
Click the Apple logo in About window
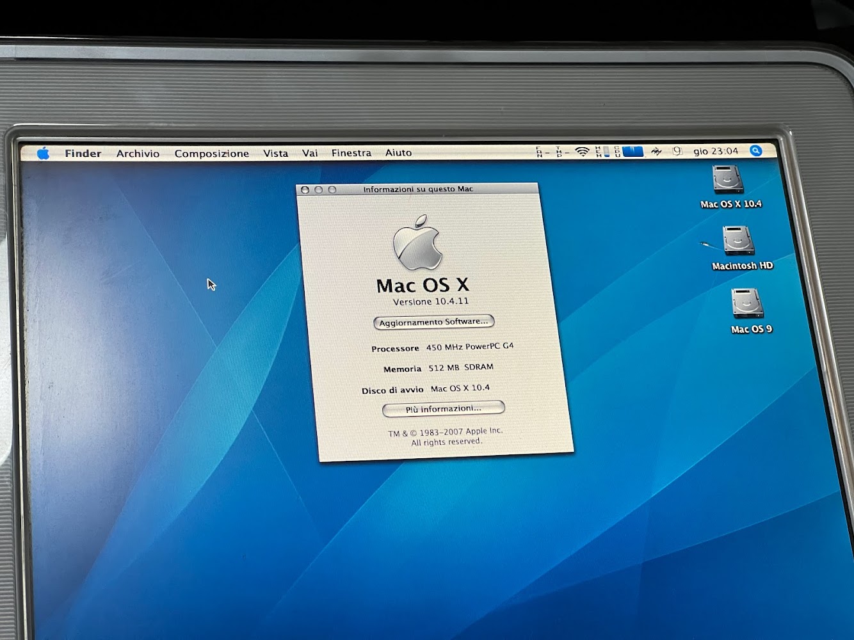point(418,243)
